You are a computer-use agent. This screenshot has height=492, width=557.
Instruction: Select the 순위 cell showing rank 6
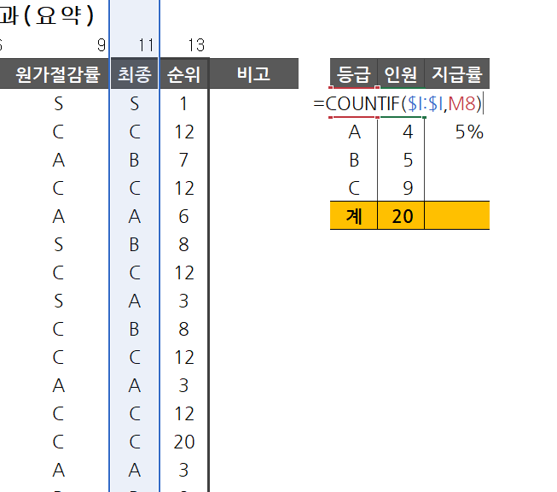click(x=183, y=216)
